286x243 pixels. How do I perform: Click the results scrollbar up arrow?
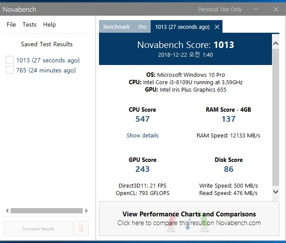(x=275, y=44)
